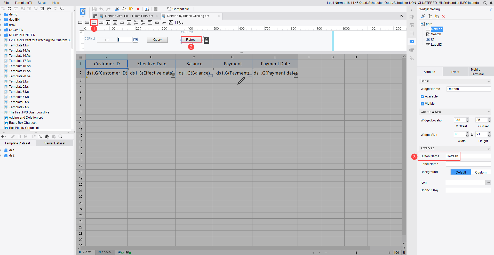Click the Query button on the canvas
Image resolution: width=494 pixels, height=255 pixels.
click(157, 39)
